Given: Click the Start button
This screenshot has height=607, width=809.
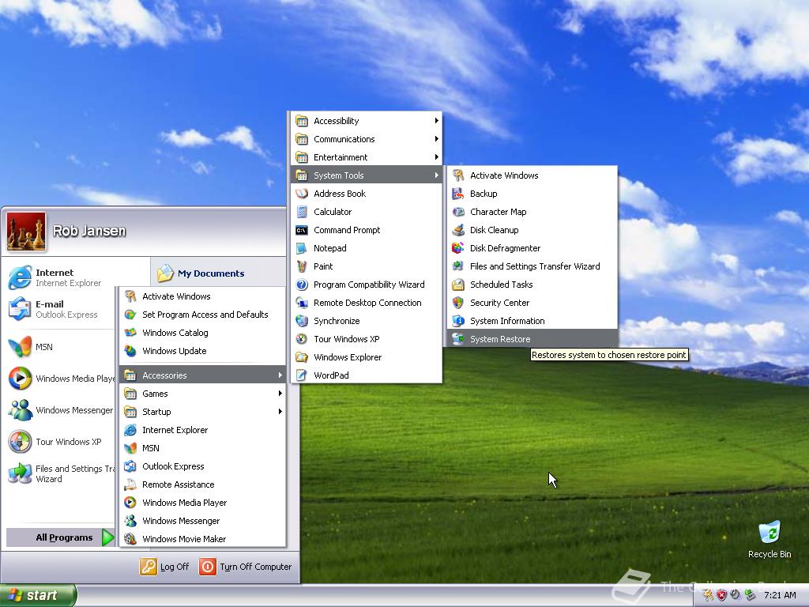Looking at the screenshot, I should pyautogui.click(x=38, y=595).
